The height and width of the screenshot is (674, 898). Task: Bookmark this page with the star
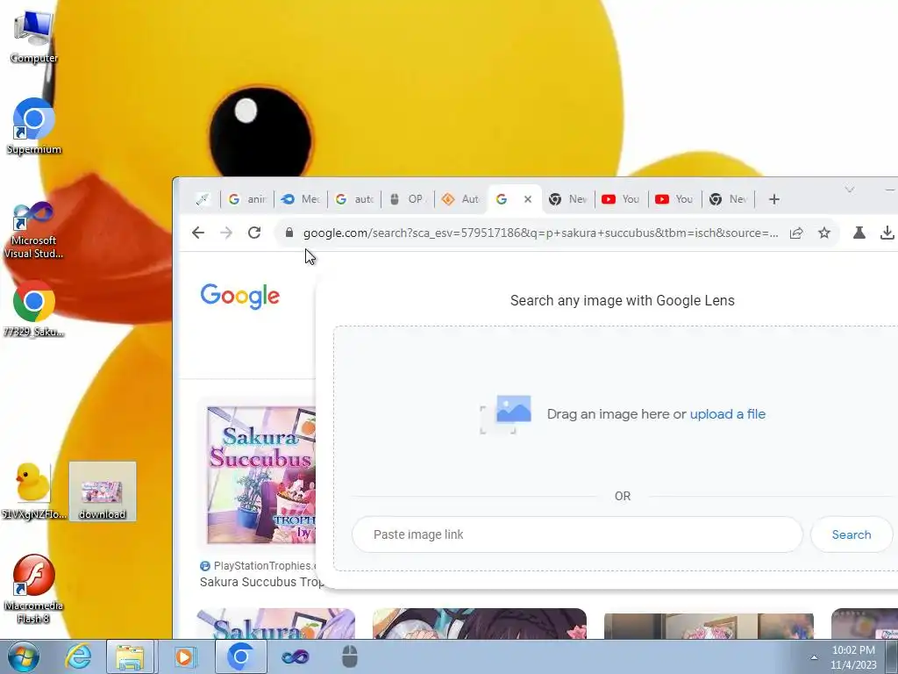click(x=824, y=233)
